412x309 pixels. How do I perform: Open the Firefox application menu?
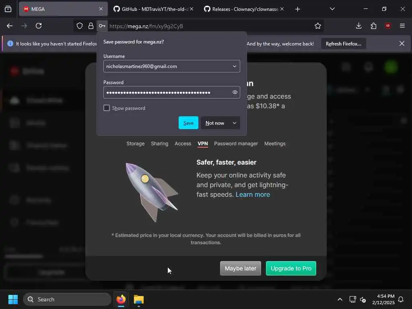[402, 26]
